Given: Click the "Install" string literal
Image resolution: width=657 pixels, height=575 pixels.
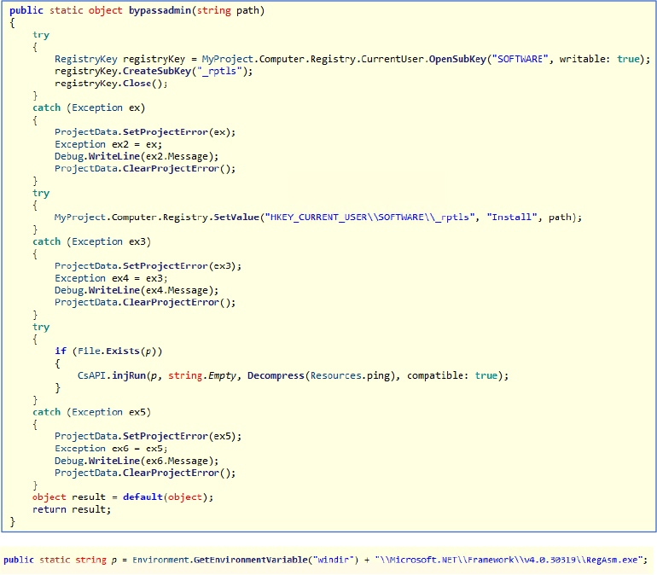Looking at the screenshot, I should (512, 218).
